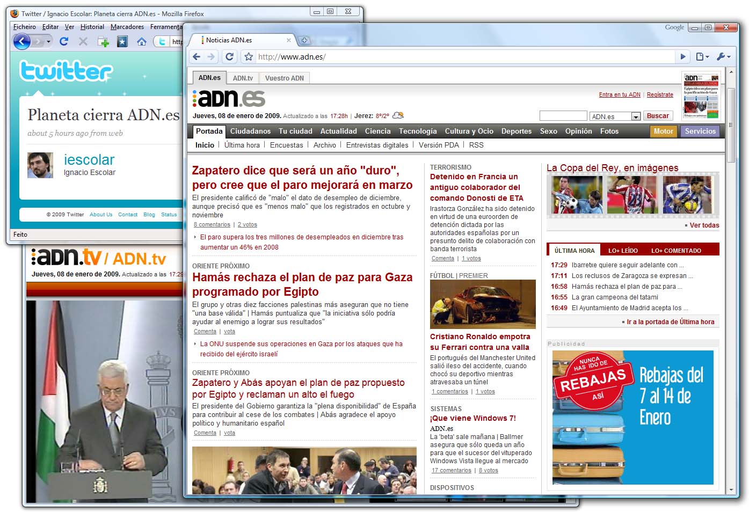The image size is (749, 512).
Task: Click the Go arrow beside Chrome's address bar
Action: [x=682, y=56]
